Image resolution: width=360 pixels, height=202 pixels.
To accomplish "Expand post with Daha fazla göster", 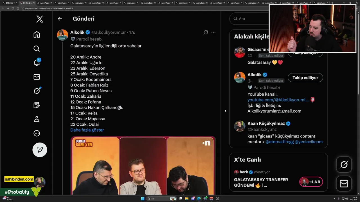I will tap(87, 130).
